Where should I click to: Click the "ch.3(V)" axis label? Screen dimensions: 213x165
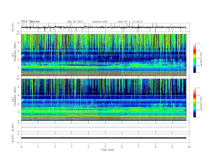coord(13,128)
